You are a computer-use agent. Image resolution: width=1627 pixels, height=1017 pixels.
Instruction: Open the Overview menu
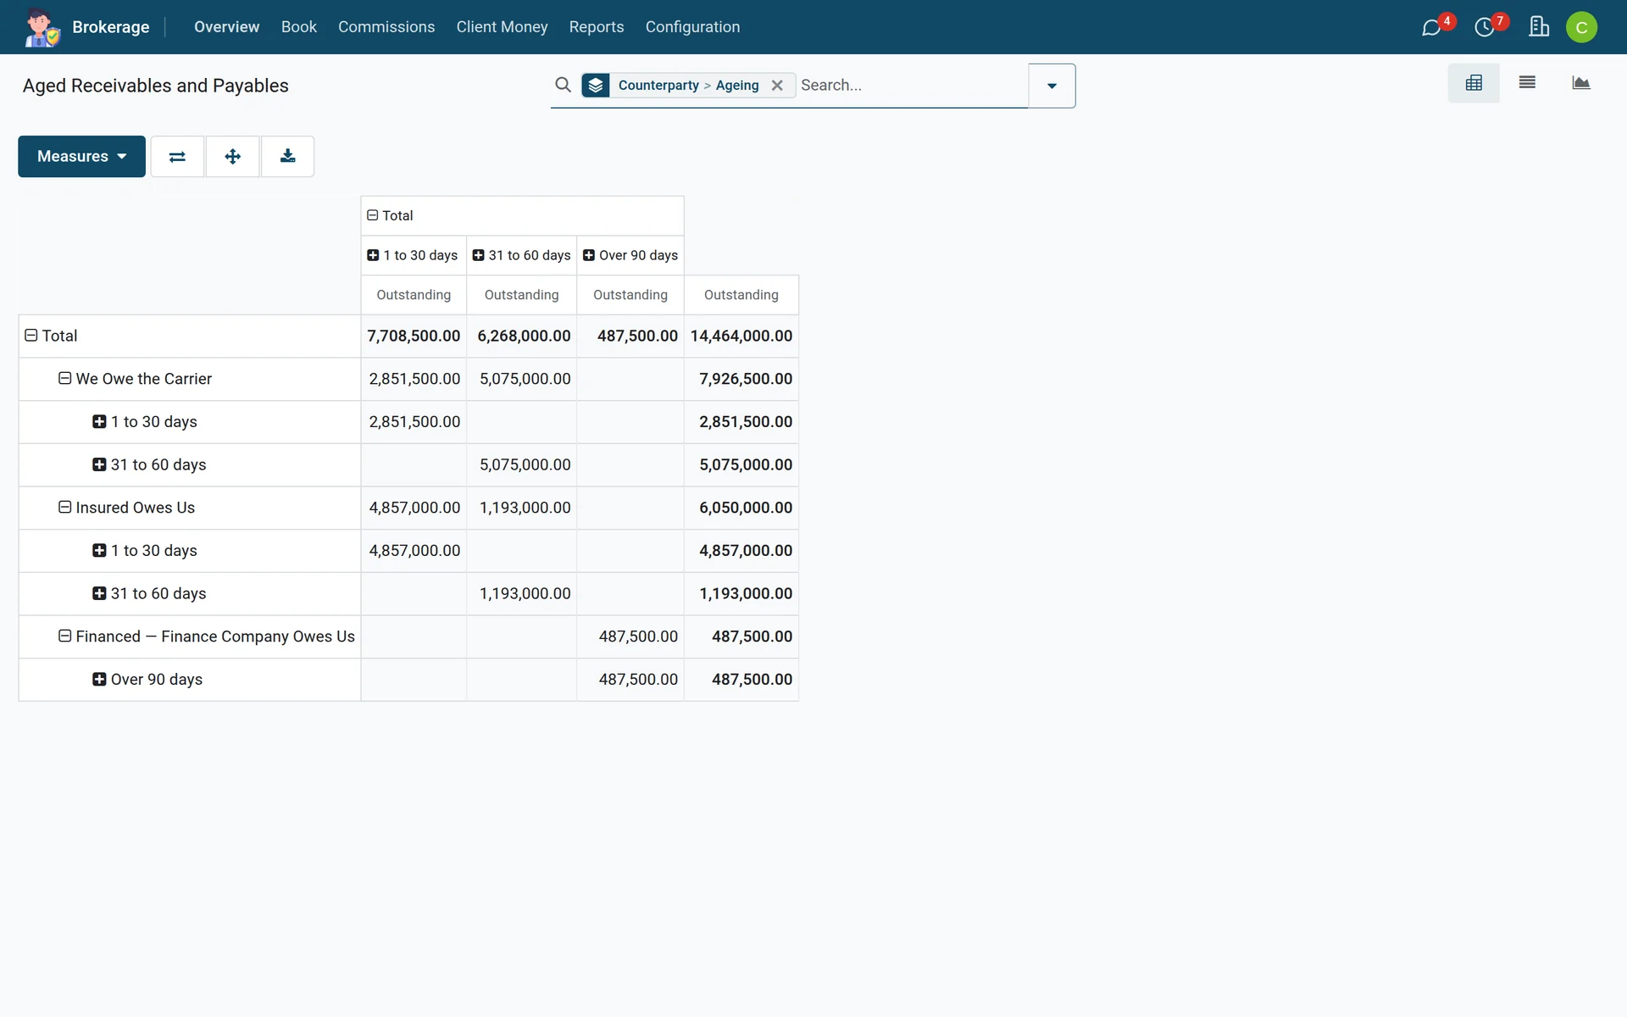pos(226,27)
